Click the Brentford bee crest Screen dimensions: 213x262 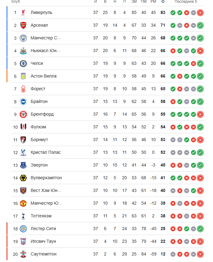[23, 114]
